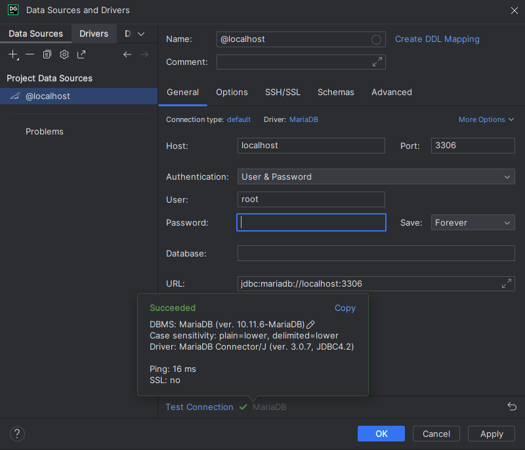The image size is (525, 450).
Task: Expand More Options menu
Action: 486,119
